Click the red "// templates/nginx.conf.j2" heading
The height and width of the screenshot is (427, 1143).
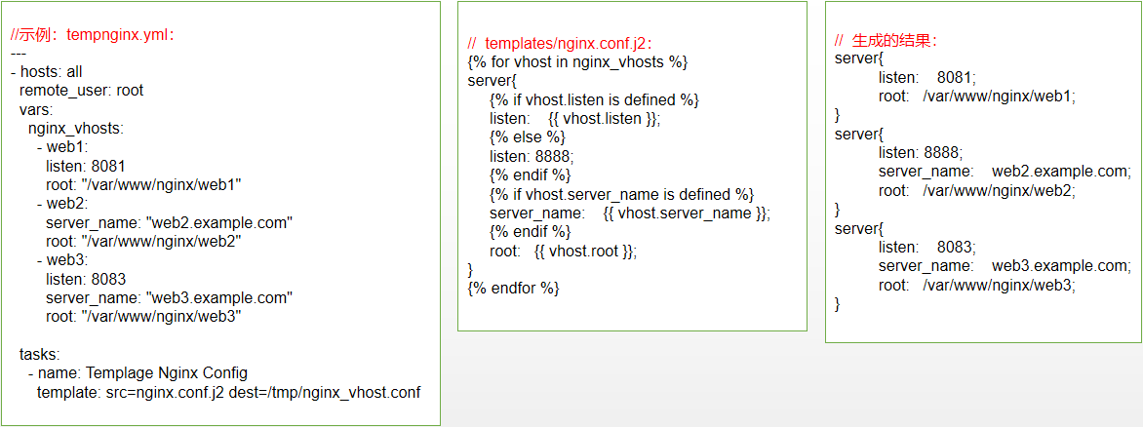560,43
